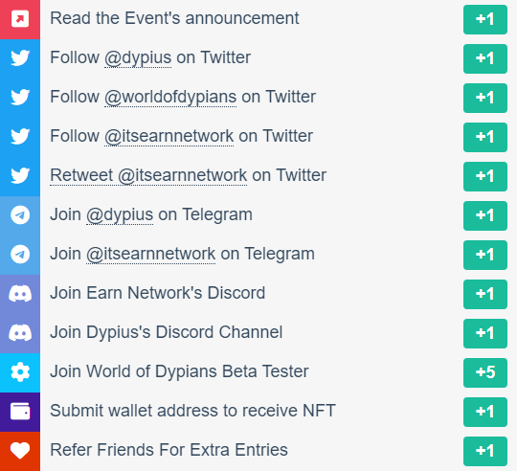
Task: Click heart icon for Refer Friends row
Action: [20, 451]
